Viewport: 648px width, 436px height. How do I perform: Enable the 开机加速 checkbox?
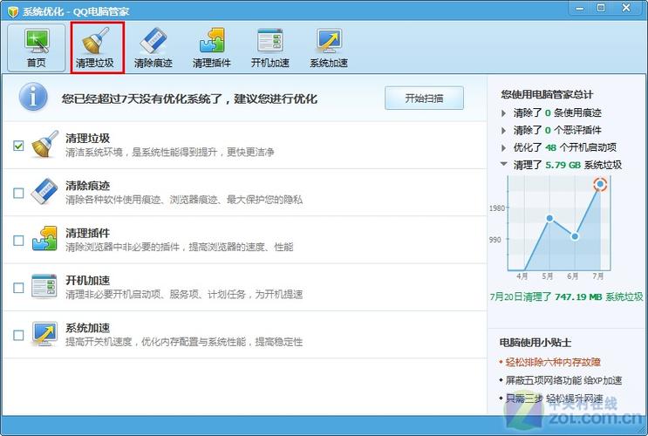click(18, 288)
